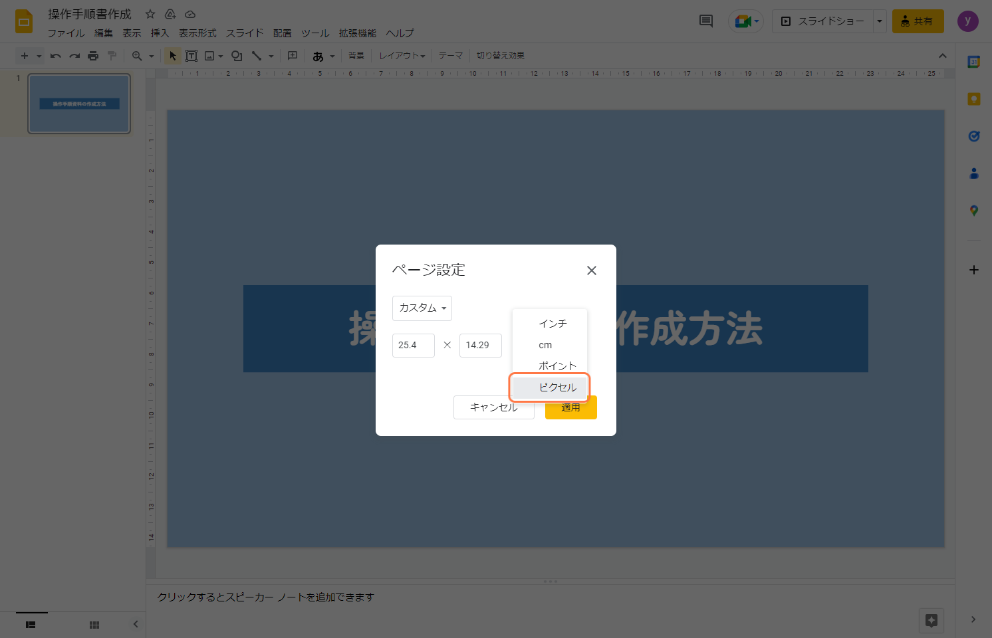992x638 pixels.
Task: Select the cursor pointer tool
Action: click(173, 56)
